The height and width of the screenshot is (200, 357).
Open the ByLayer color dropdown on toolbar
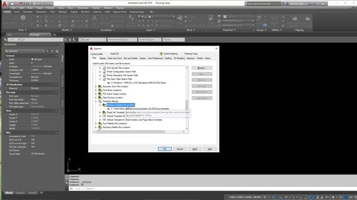tap(93, 39)
